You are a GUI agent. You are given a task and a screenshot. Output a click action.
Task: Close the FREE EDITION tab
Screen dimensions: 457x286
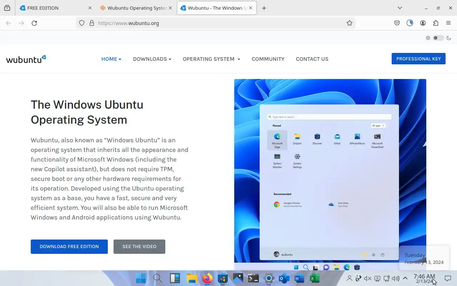(90, 8)
